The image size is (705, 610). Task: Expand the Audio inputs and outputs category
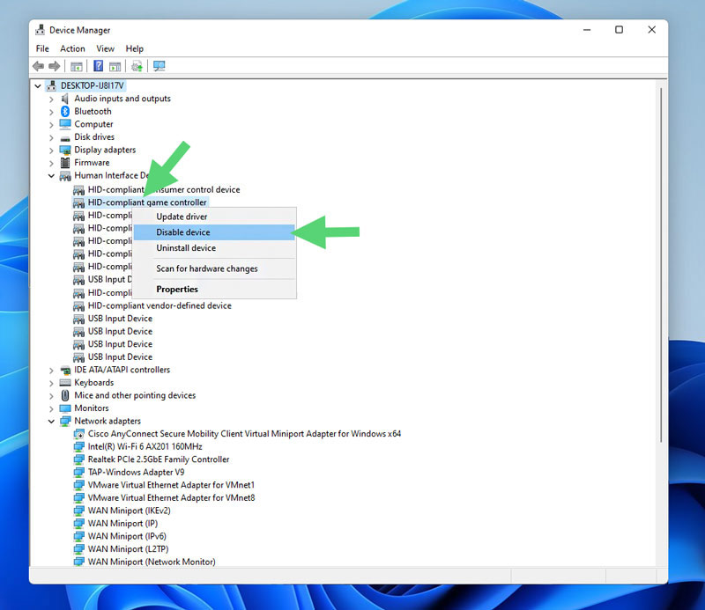point(51,99)
